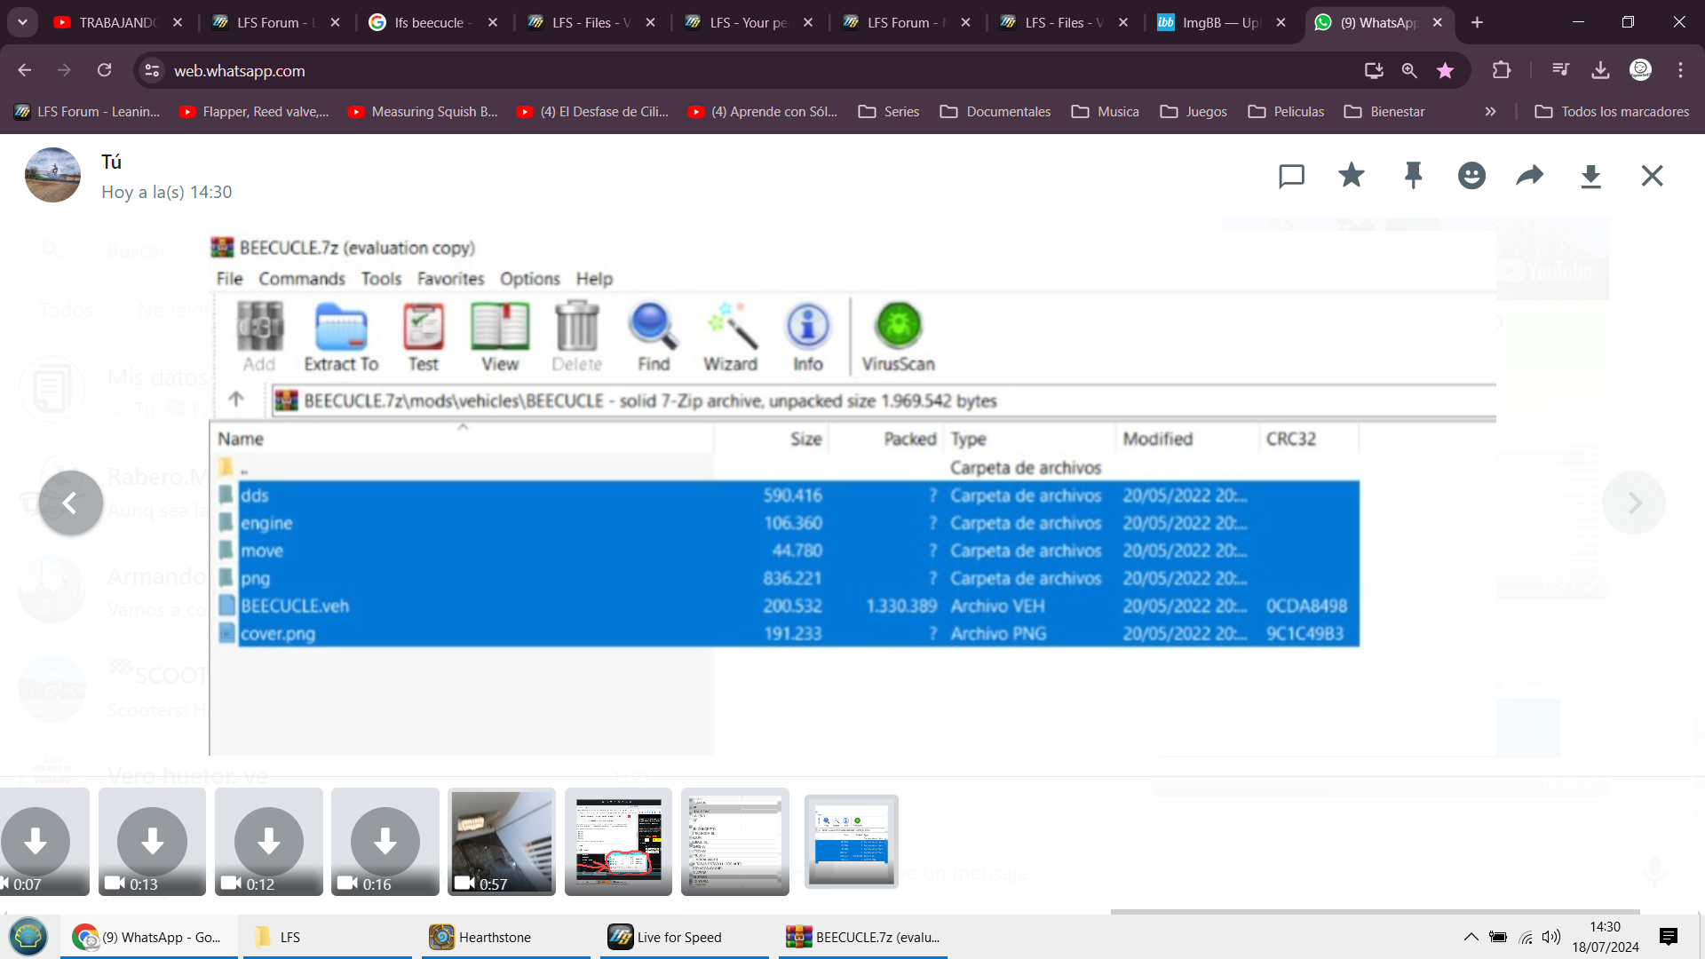Open a new Chrome tab
This screenshot has height=959, width=1705.
click(1478, 22)
